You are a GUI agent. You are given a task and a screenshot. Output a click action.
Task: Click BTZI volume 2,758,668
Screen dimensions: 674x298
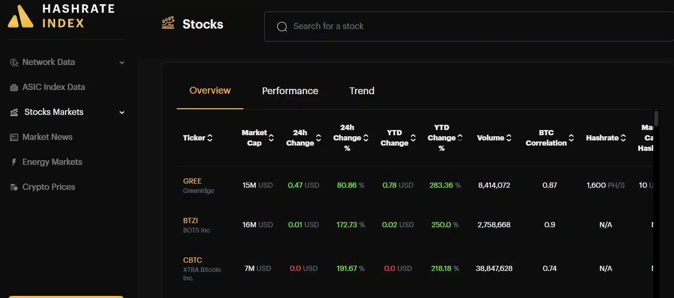click(x=494, y=225)
